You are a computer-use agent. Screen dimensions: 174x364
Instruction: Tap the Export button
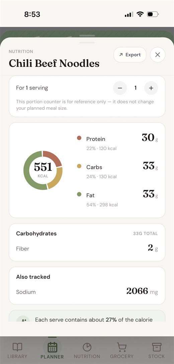tap(130, 55)
